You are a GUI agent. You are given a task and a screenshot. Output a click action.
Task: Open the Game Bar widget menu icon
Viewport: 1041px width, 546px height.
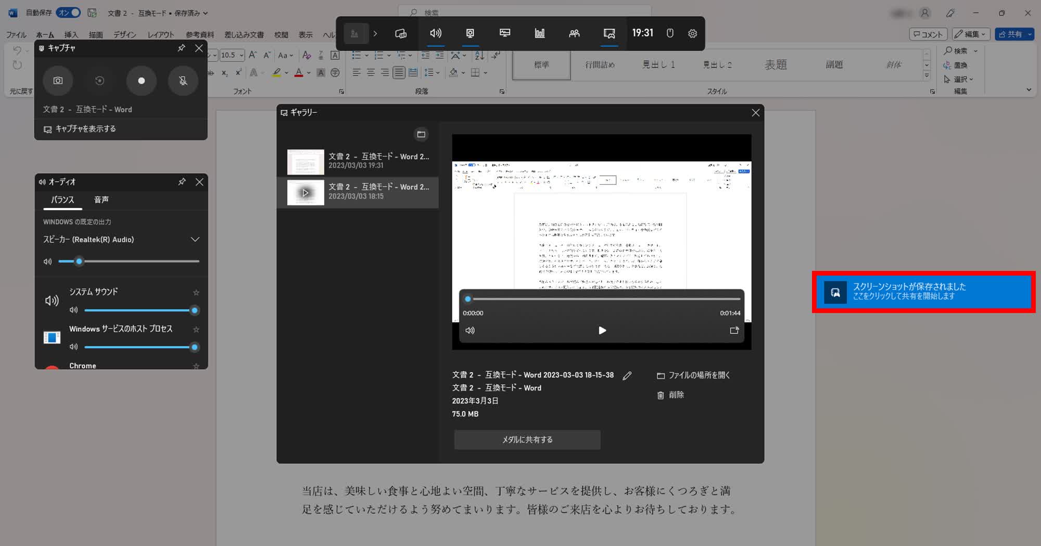point(401,33)
